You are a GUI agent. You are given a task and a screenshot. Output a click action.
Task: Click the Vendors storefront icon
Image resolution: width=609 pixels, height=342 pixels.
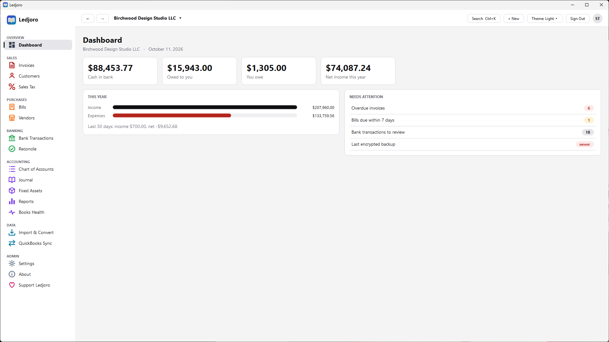[12, 118]
